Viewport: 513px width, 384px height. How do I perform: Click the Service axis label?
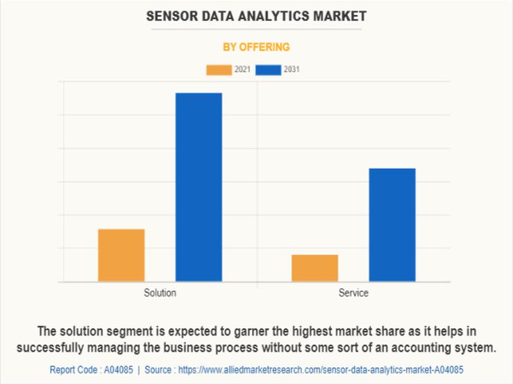click(353, 293)
